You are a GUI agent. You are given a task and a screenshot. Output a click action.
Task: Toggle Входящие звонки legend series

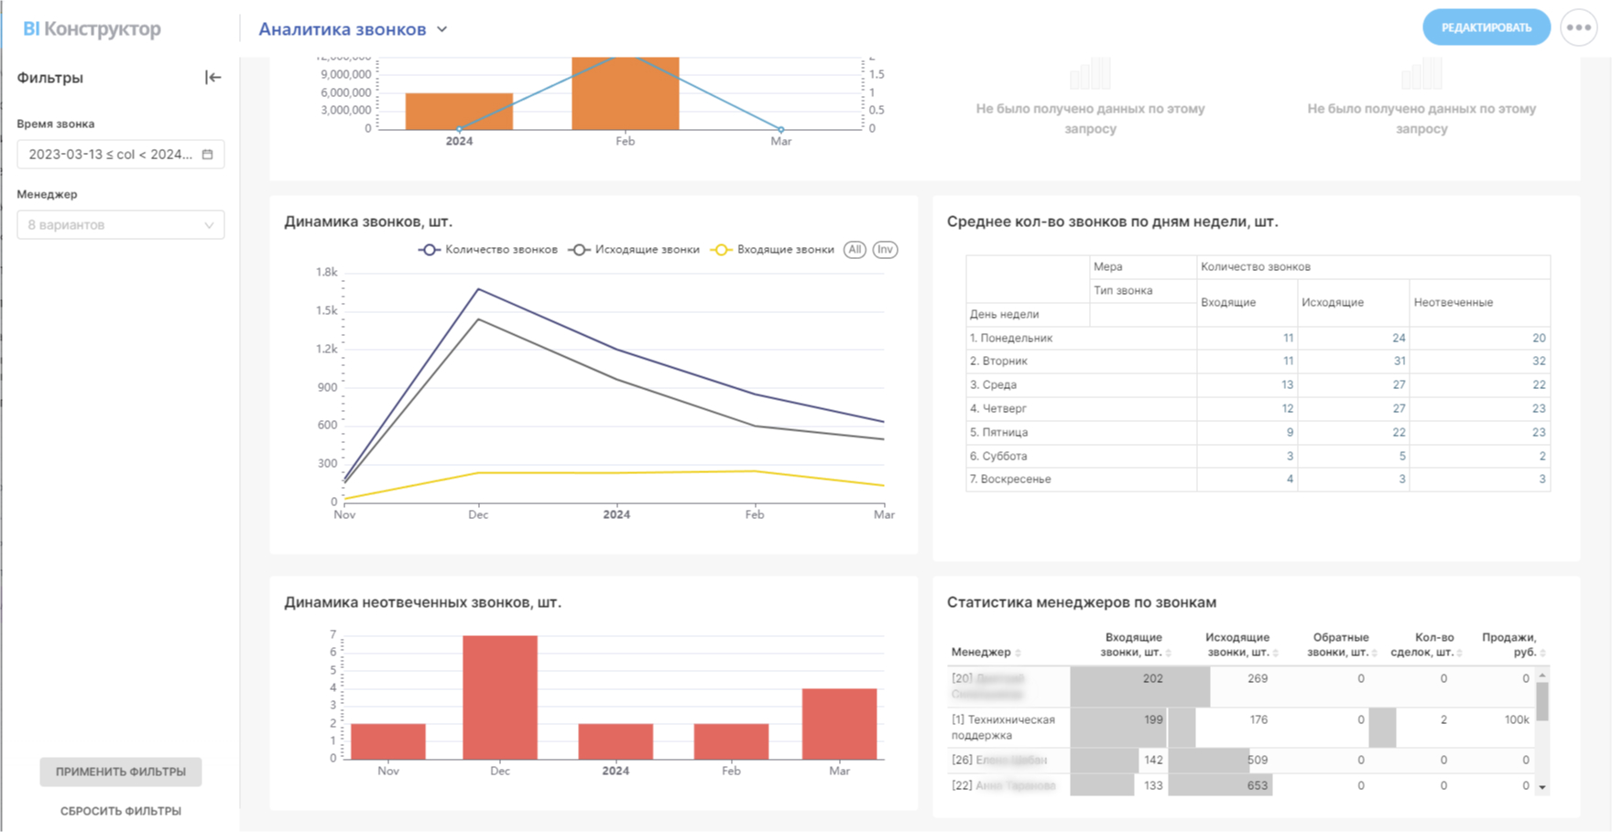(x=774, y=250)
